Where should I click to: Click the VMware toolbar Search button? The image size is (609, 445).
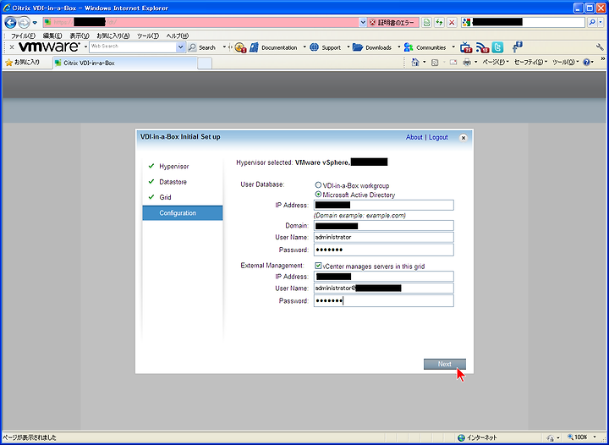202,47
